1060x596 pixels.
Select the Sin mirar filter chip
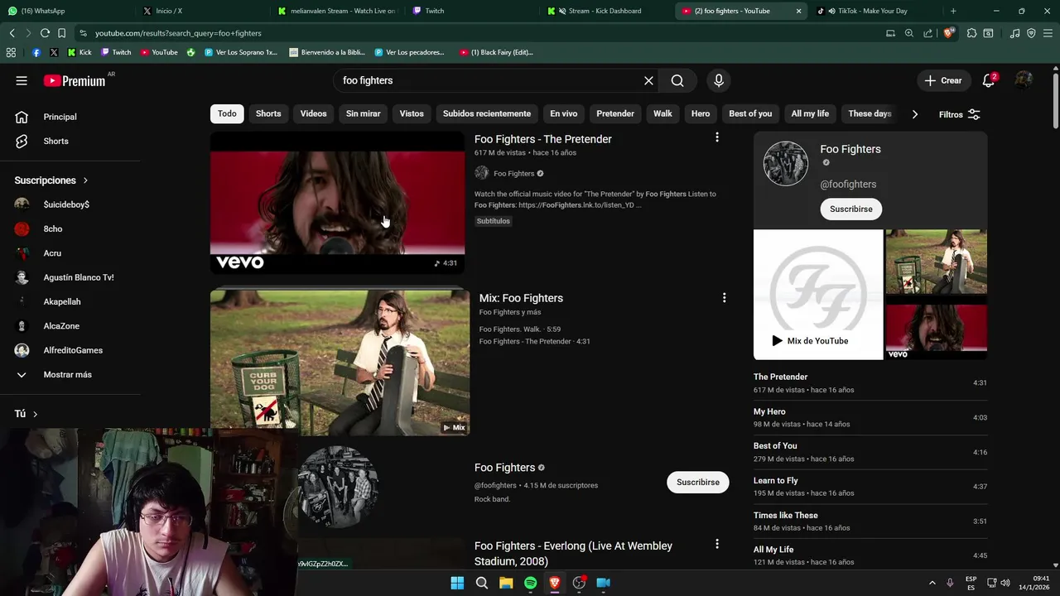pos(364,113)
